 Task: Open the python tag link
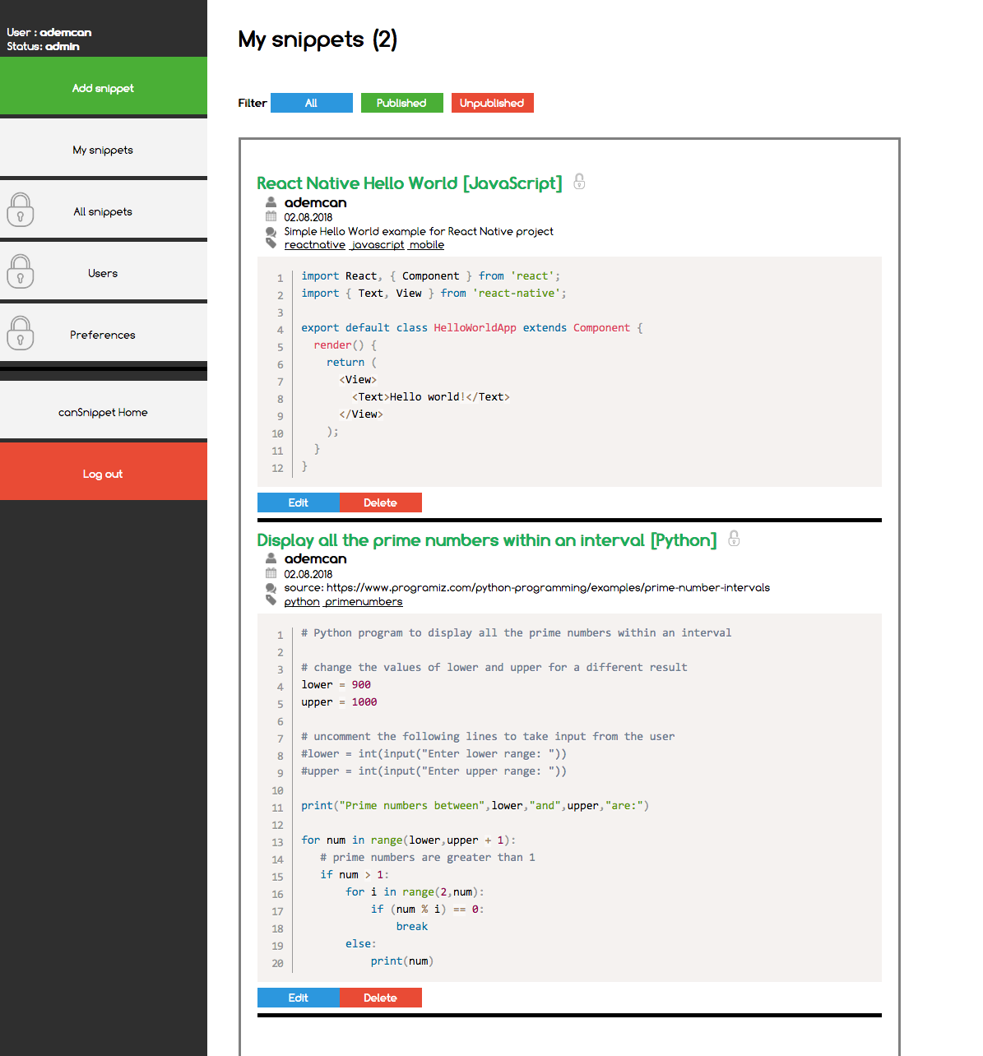click(x=301, y=601)
